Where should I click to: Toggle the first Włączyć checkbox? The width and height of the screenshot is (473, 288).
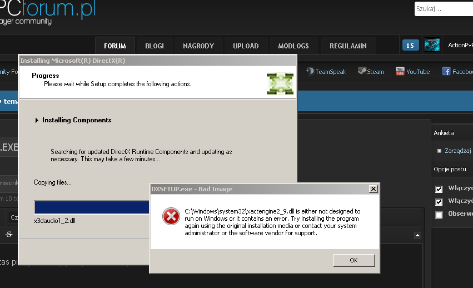click(439, 189)
